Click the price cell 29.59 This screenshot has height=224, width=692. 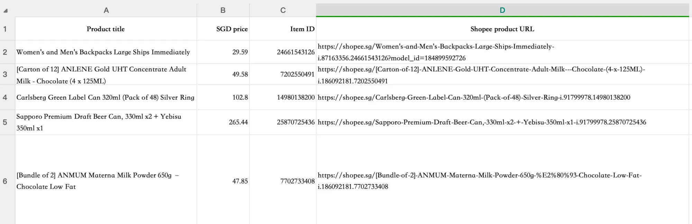[223, 52]
